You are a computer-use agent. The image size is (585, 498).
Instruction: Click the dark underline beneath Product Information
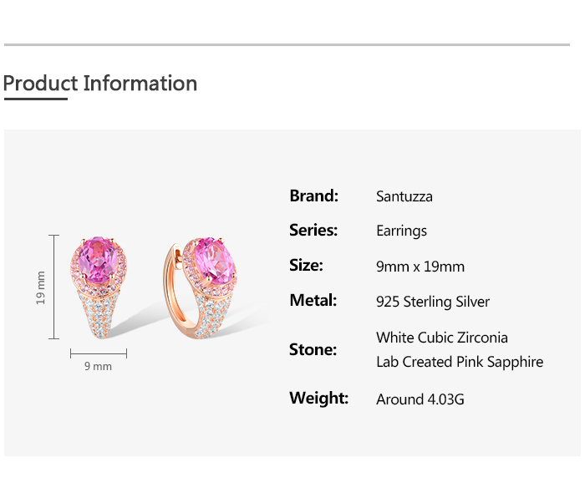click(35, 99)
